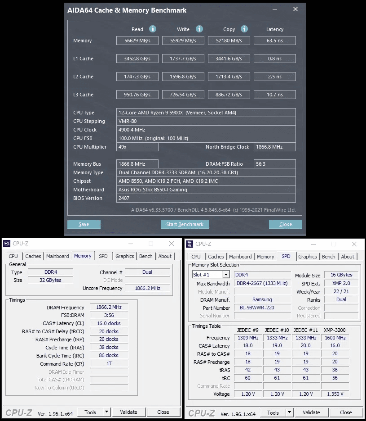This screenshot has height=421, width=366.
Task: Switch to Mainboard tab in left CPU-Z
Action: tap(57, 256)
